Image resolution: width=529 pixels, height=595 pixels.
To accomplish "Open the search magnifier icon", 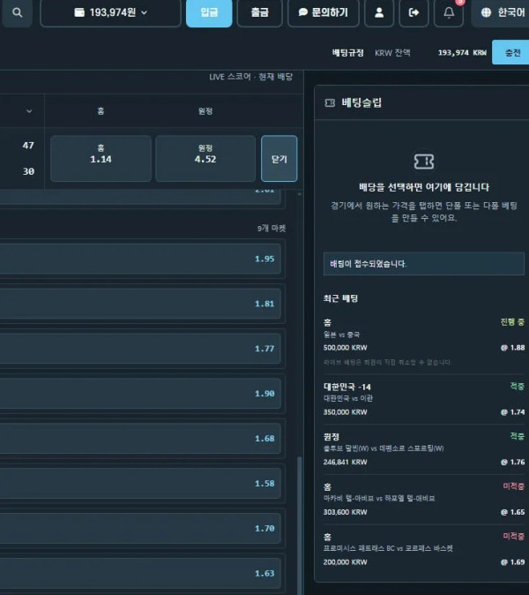I will click(17, 12).
